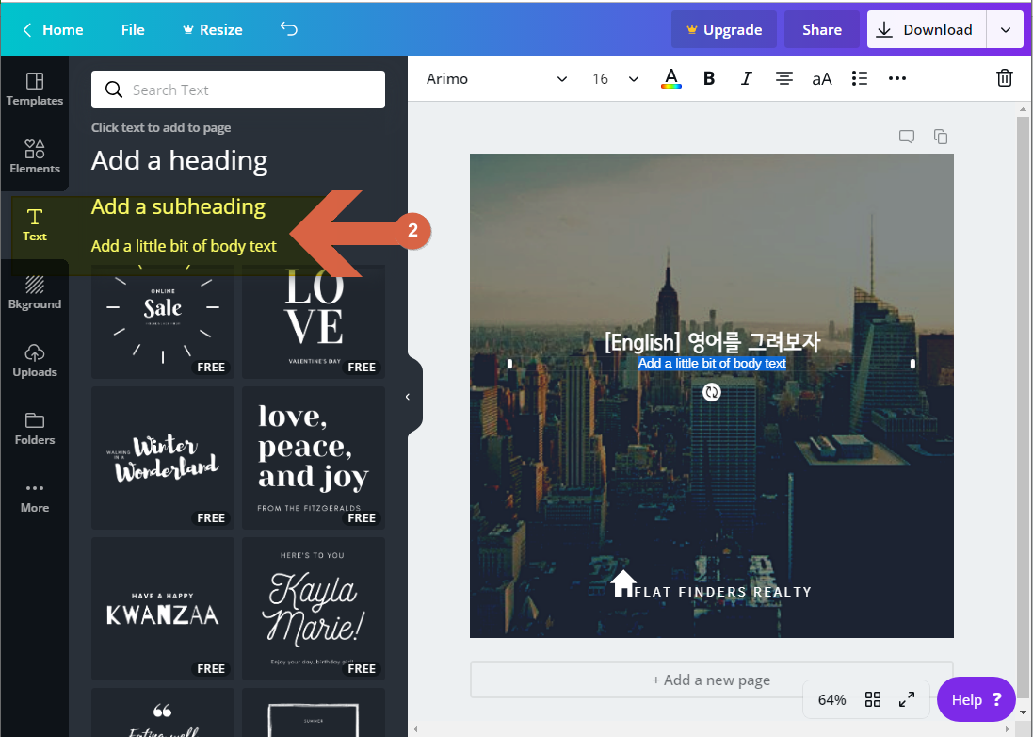1033x737 pixels.
Task: Click the undo arrow icon
Action: pyautogui.click(x=288, y=29)
